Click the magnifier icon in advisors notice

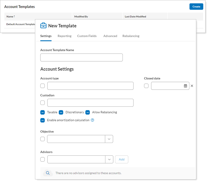click(x=47, y=173)
